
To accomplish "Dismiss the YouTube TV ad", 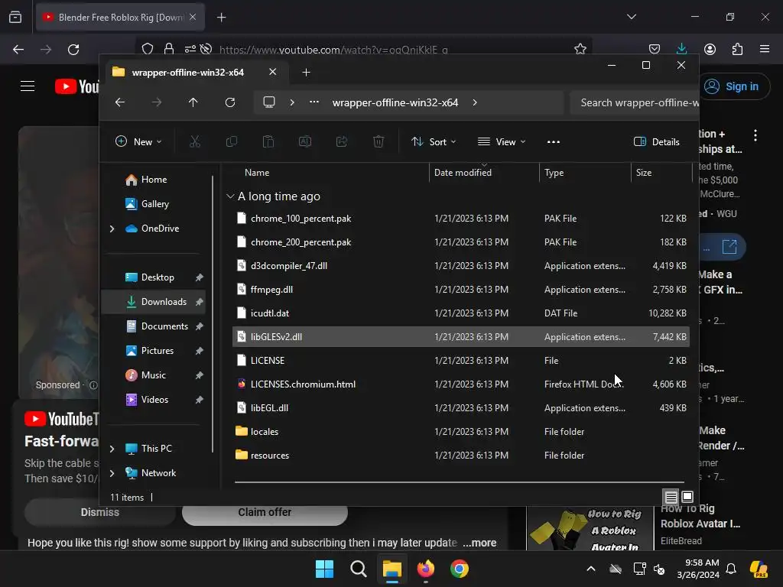I will tap(100, 512).
